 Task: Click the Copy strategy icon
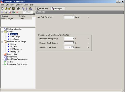[6, 12]
